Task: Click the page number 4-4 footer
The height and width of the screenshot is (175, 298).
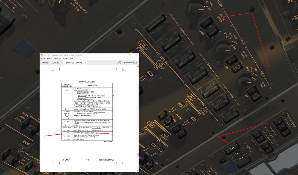Action: (87, 160)
